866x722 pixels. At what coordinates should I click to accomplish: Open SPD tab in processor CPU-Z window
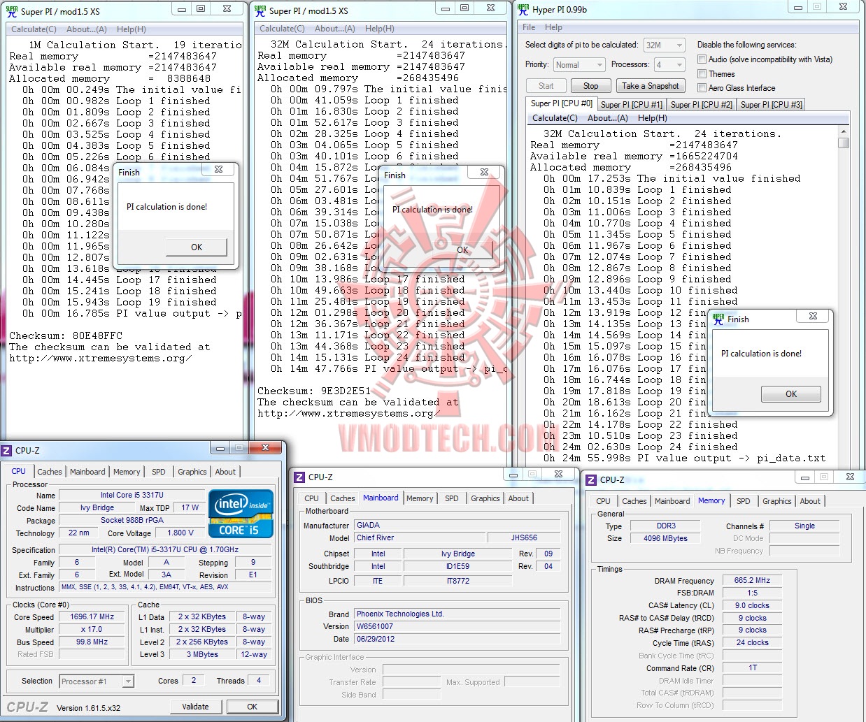[x=159, y=472]
